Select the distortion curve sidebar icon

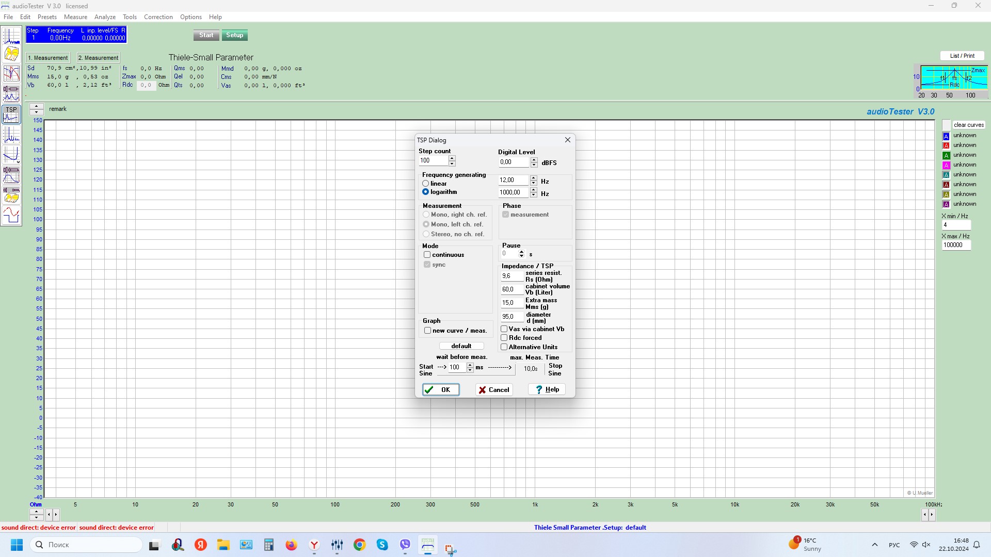11,155
